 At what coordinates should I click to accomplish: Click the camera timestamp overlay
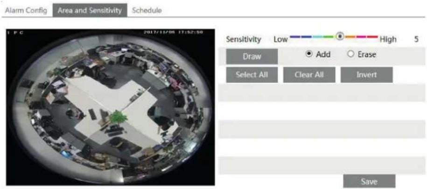click(x=174, y=32)
